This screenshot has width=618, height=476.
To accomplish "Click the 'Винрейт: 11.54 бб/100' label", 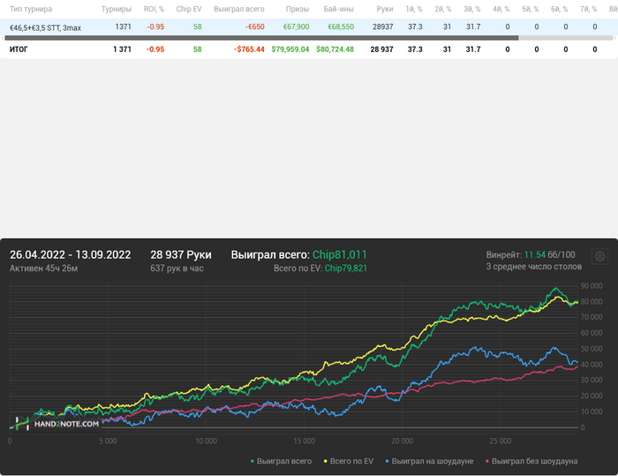I will tap(531, 254).
